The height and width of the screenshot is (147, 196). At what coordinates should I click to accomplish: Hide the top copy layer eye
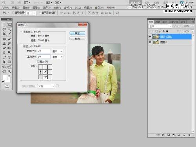tap(150, 37)
